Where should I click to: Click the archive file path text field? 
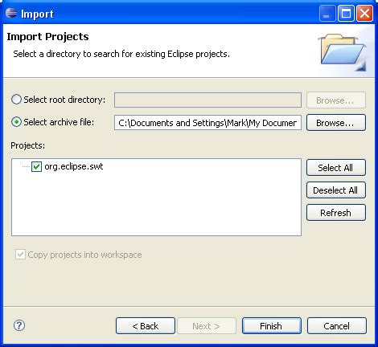coord(207,123)
